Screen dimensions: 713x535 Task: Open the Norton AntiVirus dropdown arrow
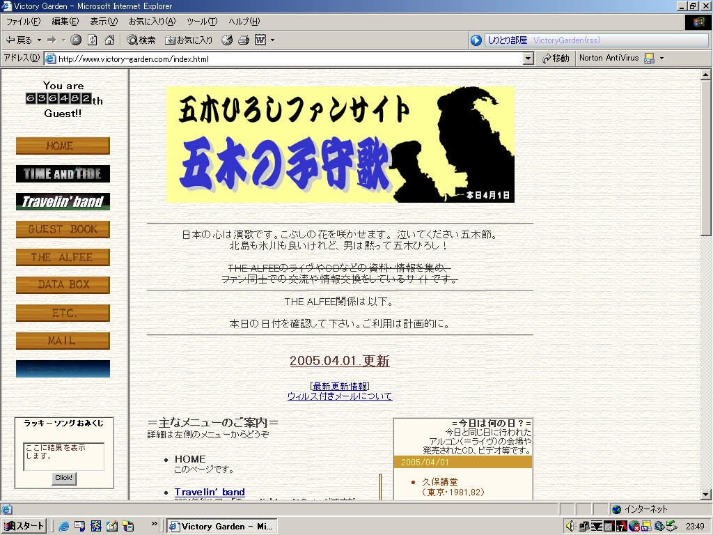(x=661, y=59)
